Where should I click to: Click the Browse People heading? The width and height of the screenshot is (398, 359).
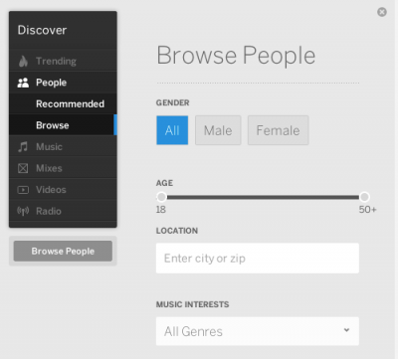236,56
